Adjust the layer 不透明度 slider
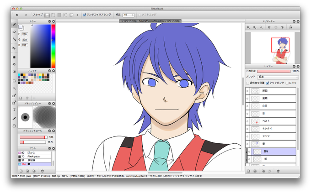The width and height of the screenshot is (311, 193). click(273, 71)
